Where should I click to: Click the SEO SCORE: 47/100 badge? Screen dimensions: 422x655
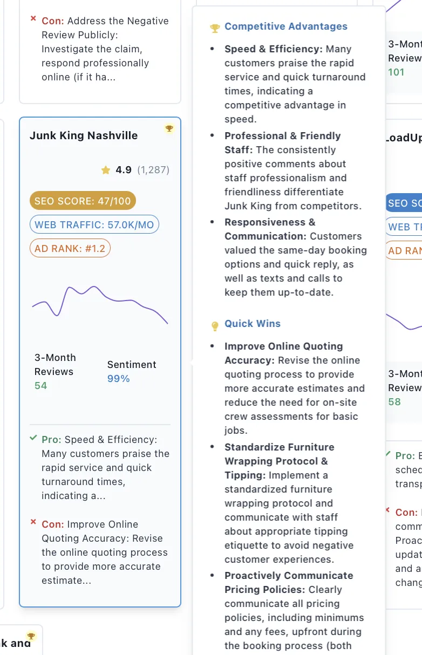click(83, 201)
